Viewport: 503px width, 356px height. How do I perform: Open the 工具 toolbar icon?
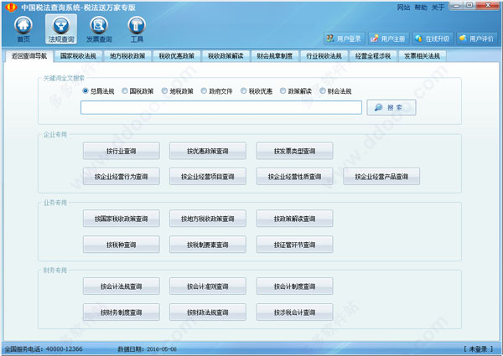point(137,29)
